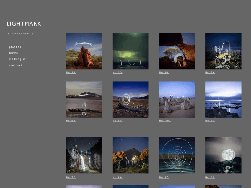Image resolution: width=251 pixels, height=188 pixels.
Task: View the pinnacle rocks desert photo
Action: point(177,100)
